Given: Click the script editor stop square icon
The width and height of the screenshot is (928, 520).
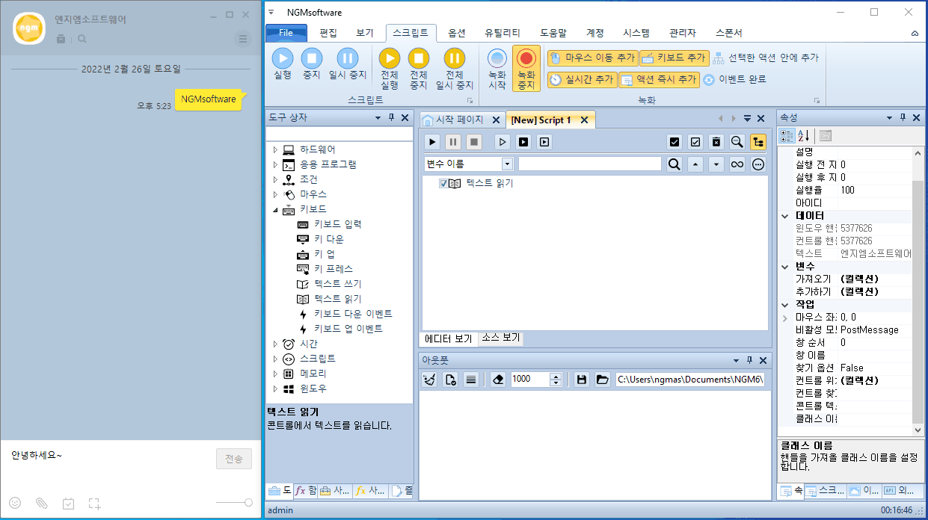Looking at the screenshot, I should (x=473, y=141).
